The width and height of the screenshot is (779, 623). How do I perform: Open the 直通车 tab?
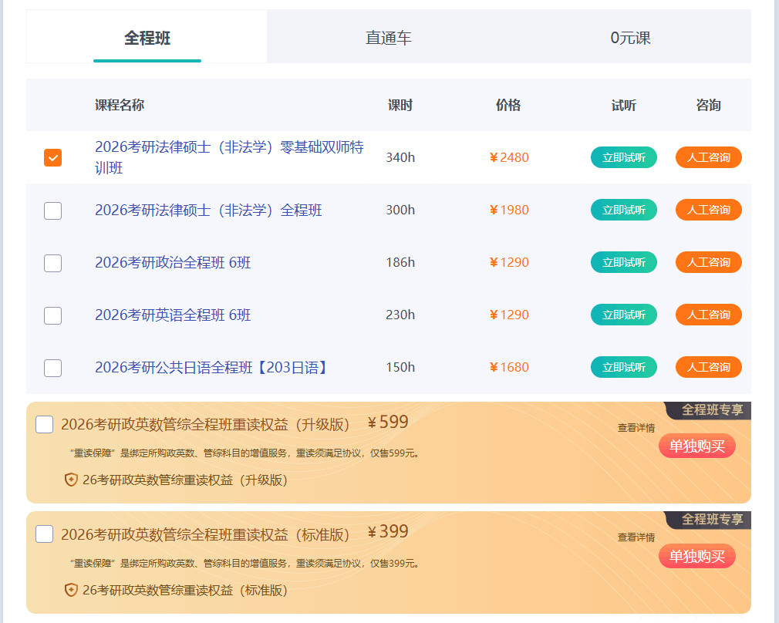pos(388,38)
